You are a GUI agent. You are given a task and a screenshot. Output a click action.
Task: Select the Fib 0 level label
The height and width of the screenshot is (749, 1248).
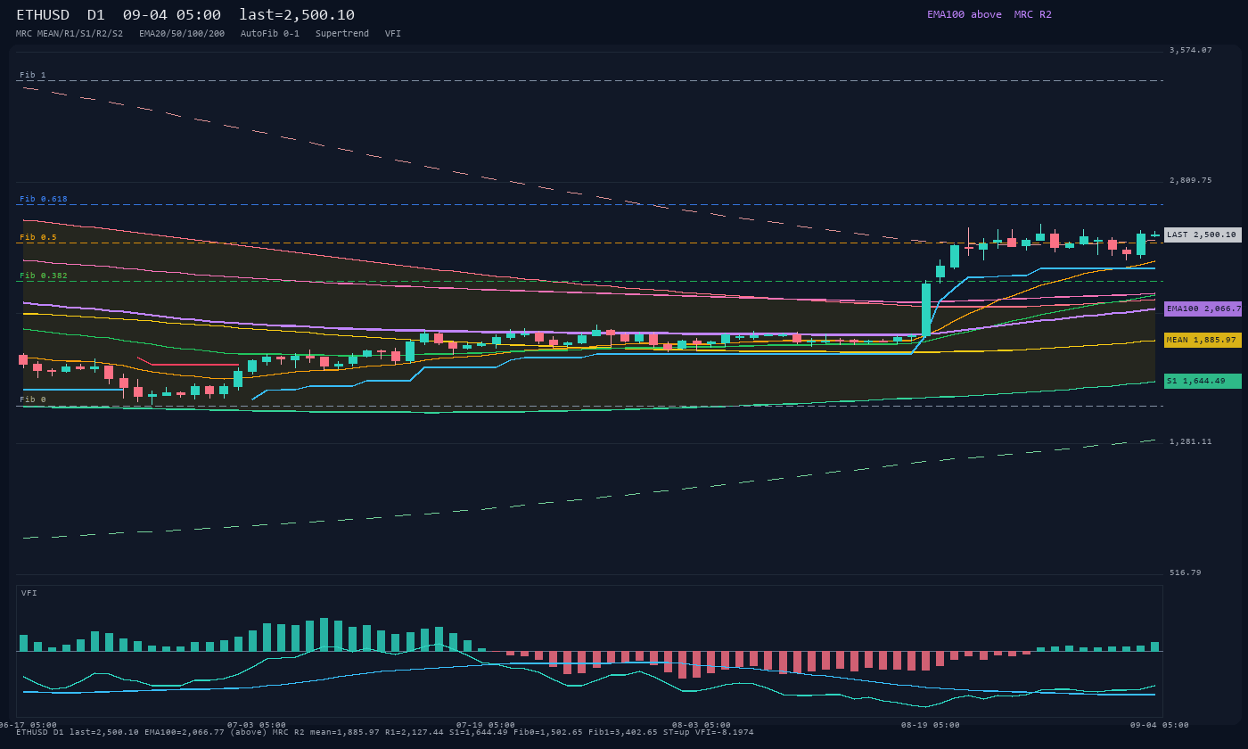(33, 399)
